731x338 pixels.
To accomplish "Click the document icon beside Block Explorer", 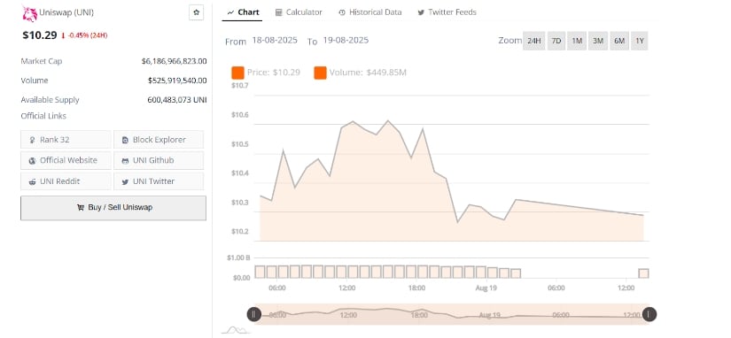I will tap(125, 140).
